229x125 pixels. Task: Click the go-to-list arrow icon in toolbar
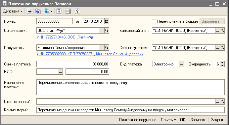(29, 11)
